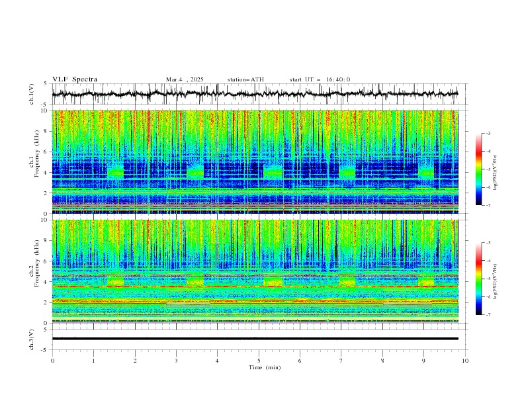Click the 2 minute tick label
524x405 pixels.
click(x=135, y=361)
